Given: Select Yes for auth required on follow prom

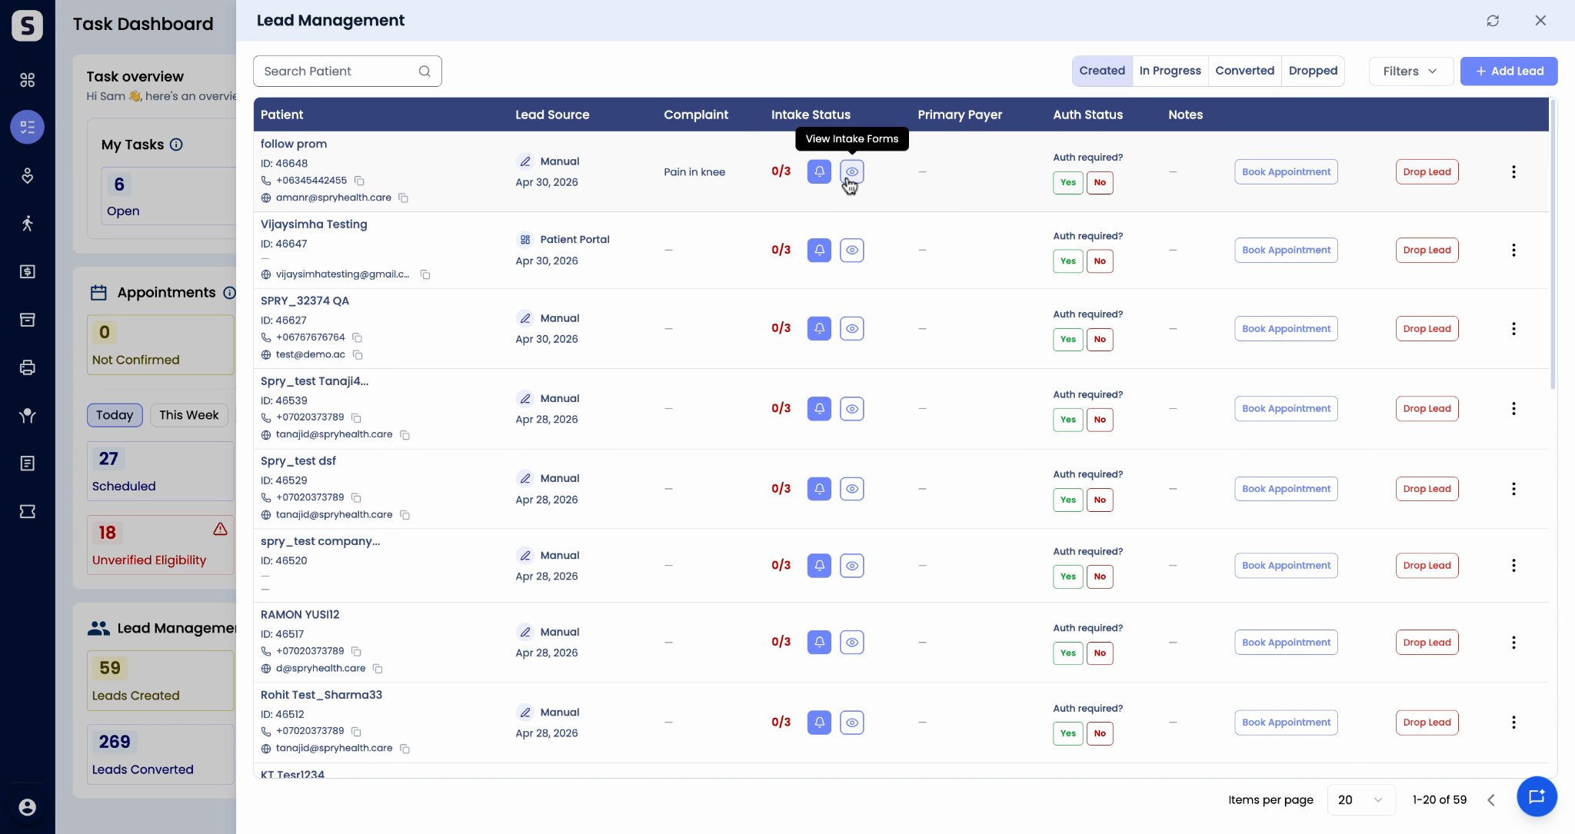Looking at the screenshot, I should click(x=1067, y=183).
